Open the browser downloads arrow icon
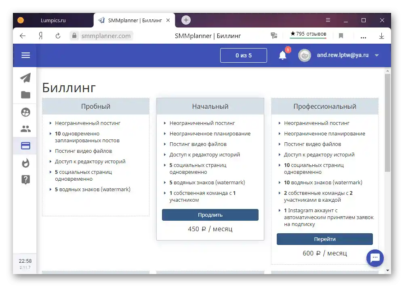 pos(382,36)
